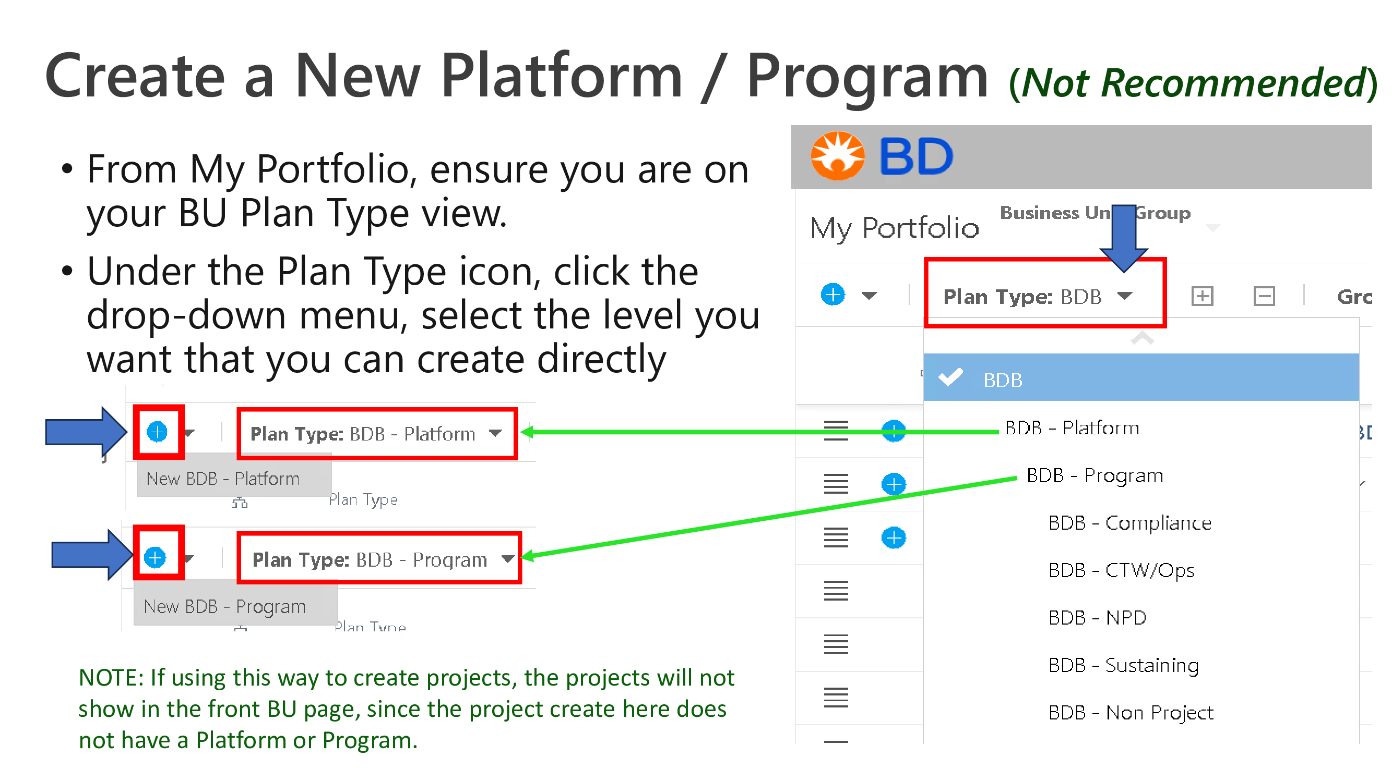This screenshot has height=782, width=1392.
Task: Click the blue plus next to Plan Type: BDB - Platform
Action: pyautogui.click(x=157, y=432)
